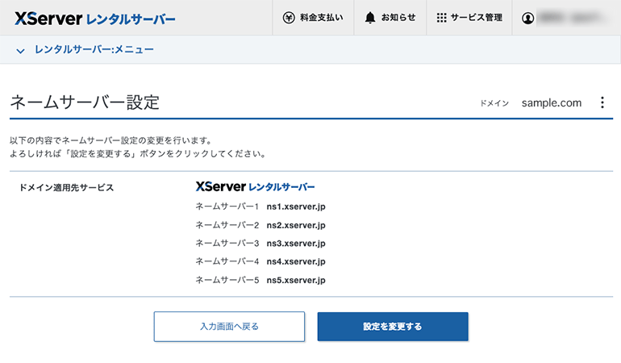The width and height of the screenshot is (621, 363).
Task: Click the ネームサーバー2 label
Action: tap(227, 225)
